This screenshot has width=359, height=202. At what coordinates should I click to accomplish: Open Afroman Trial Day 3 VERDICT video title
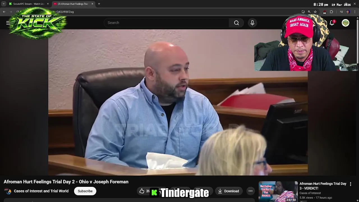coord(323,186)
